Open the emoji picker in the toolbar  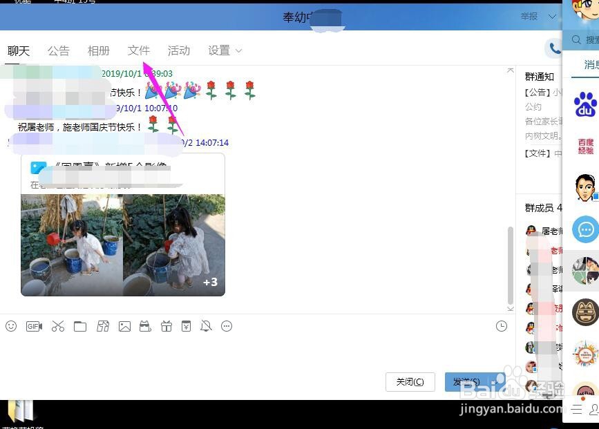[x=11, y=326]
